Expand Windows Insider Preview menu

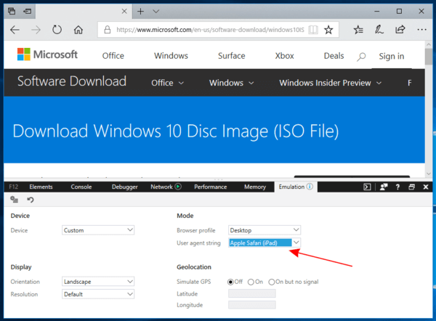click(331, 83)
